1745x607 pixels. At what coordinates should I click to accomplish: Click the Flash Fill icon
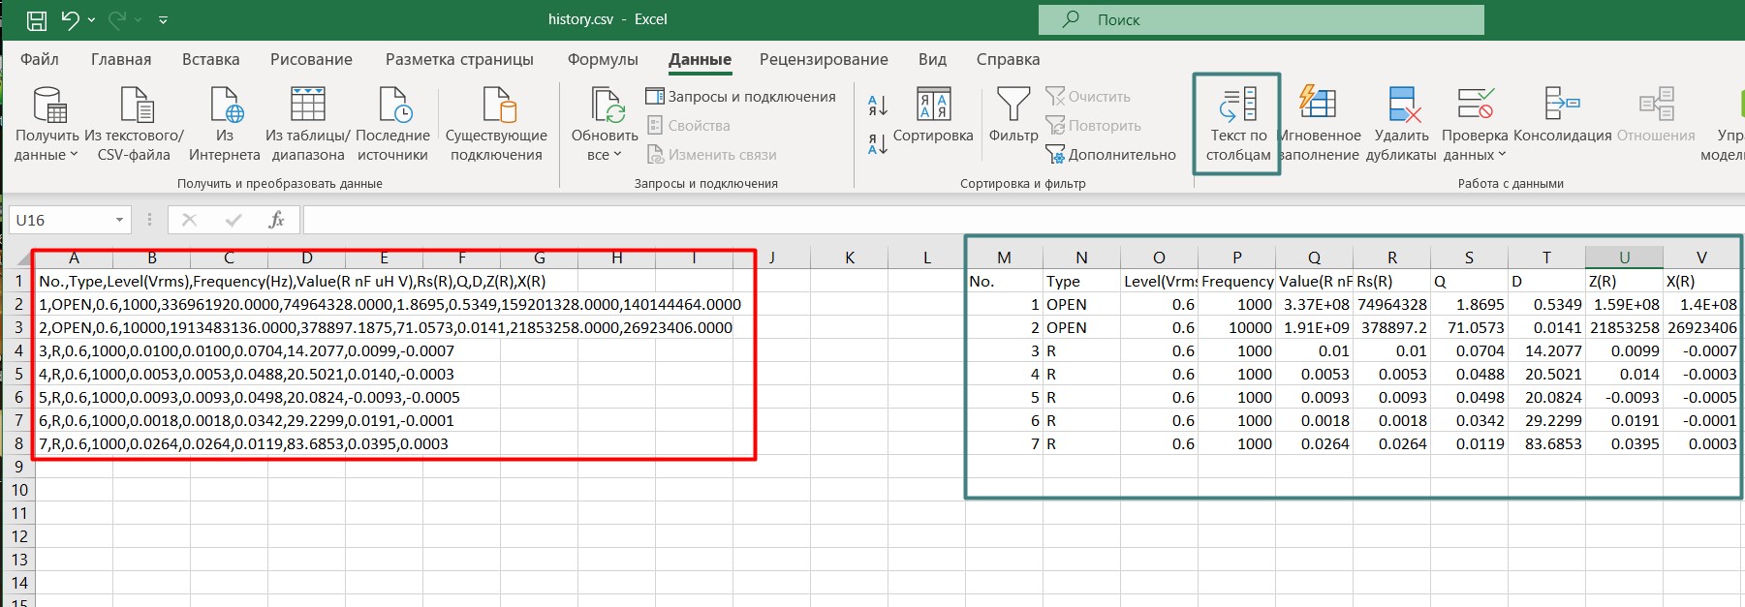pyautogui.click(x=1318, y=105)
